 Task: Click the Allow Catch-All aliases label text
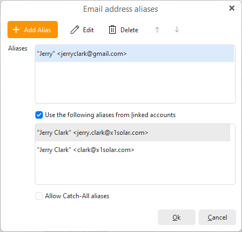click(x=77, y=196)
